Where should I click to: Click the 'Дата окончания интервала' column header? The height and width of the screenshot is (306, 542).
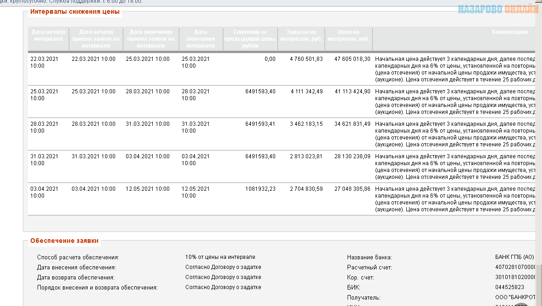click(200, 39)
